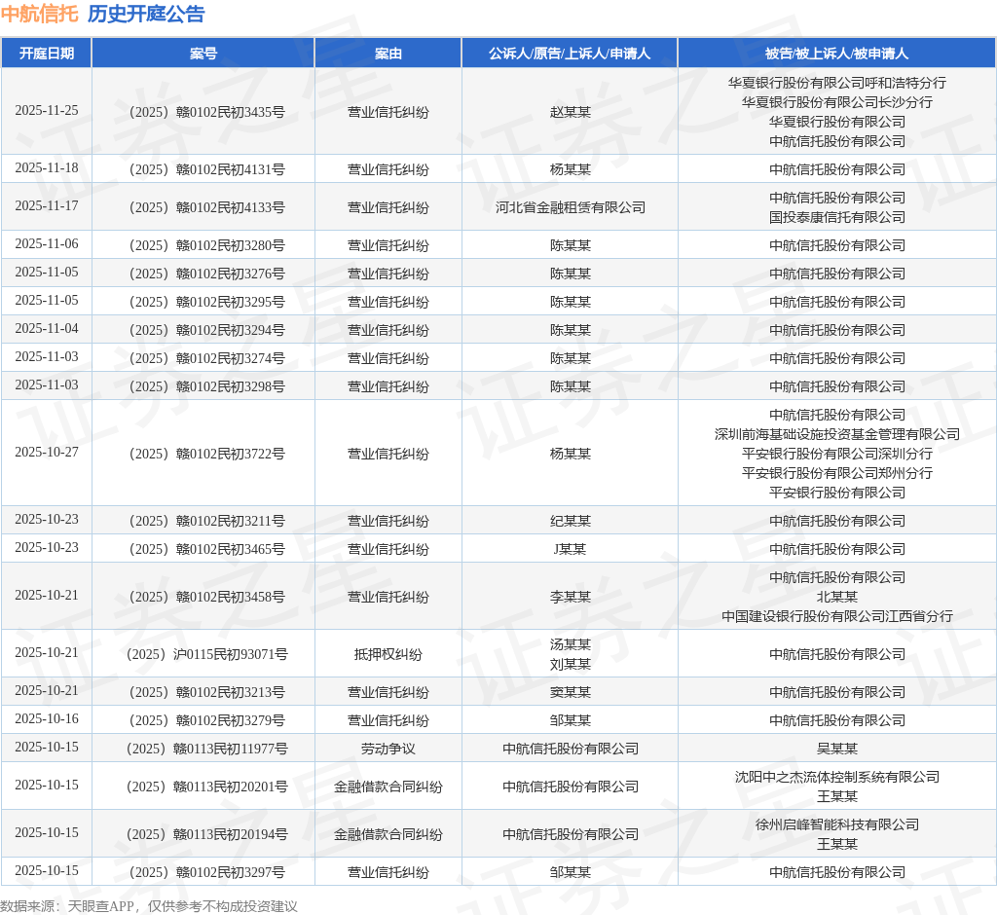The width and height of the screenshot is (997, 915).
Task: Click the date cell 2025-11-25
Action: click(47, 111)
